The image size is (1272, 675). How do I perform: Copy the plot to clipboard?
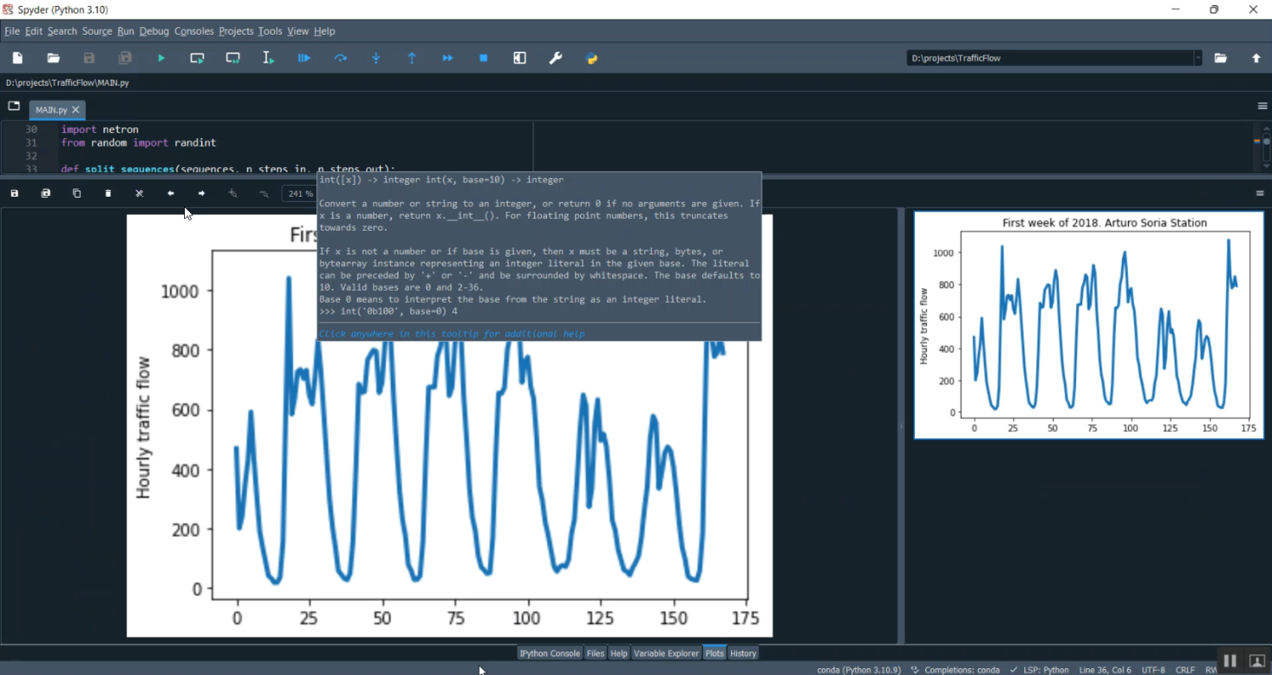pos(76,193)
